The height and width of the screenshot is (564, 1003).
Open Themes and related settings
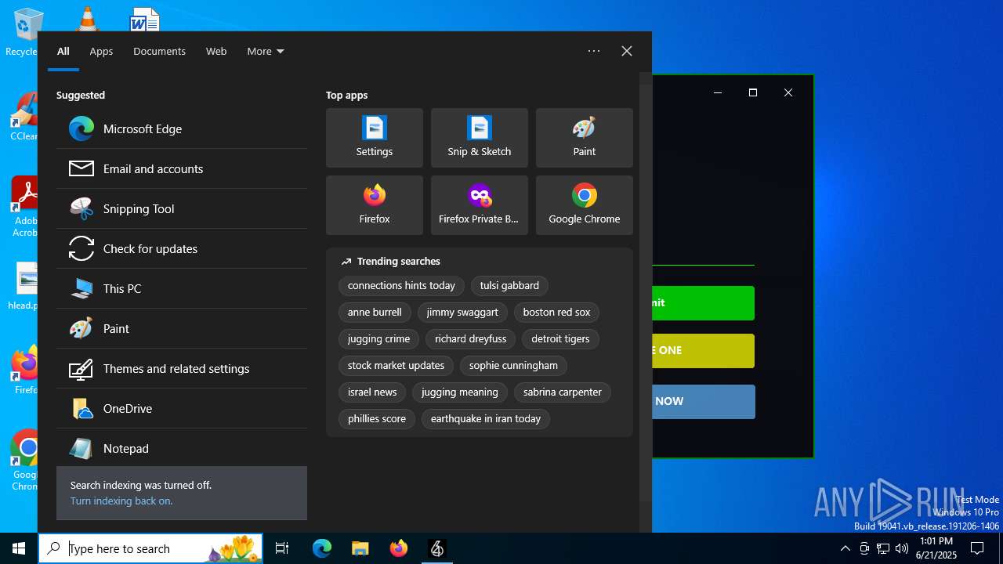tap(182, 369)
